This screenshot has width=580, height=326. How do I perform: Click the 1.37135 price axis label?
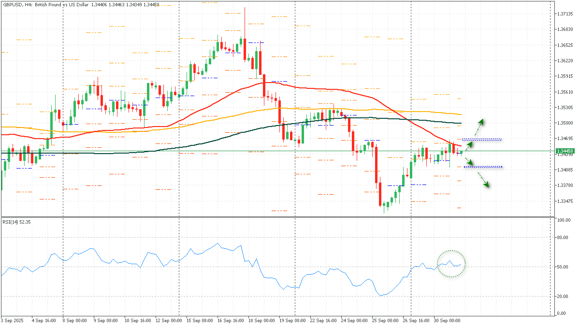click(x=565, y=14)
